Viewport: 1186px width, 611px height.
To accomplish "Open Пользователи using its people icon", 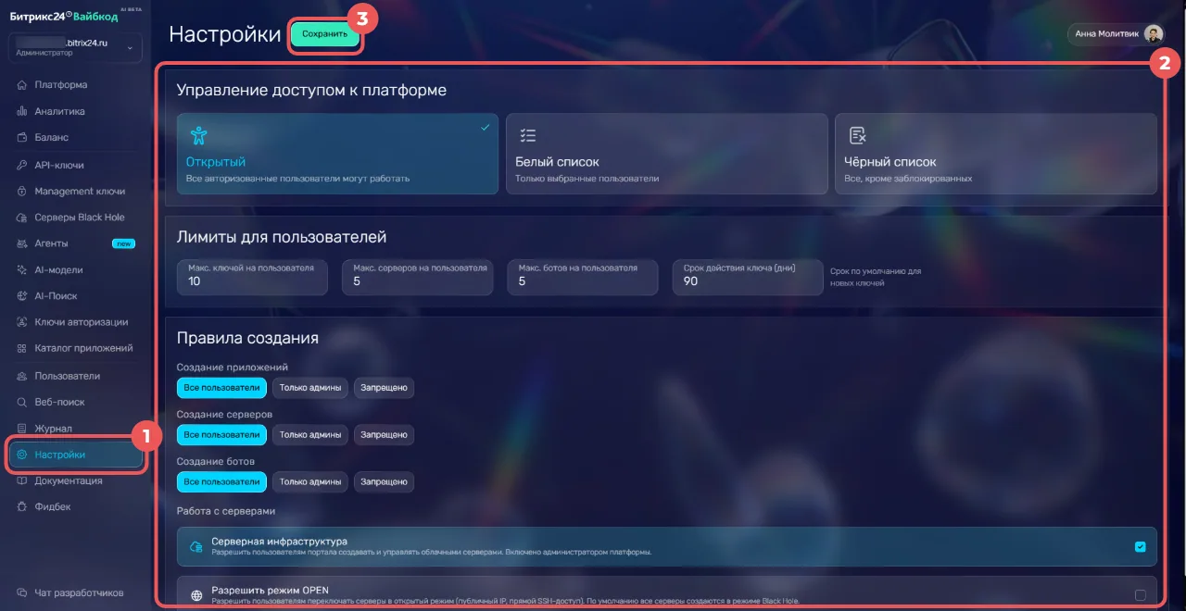I will [x=22, y=376].
